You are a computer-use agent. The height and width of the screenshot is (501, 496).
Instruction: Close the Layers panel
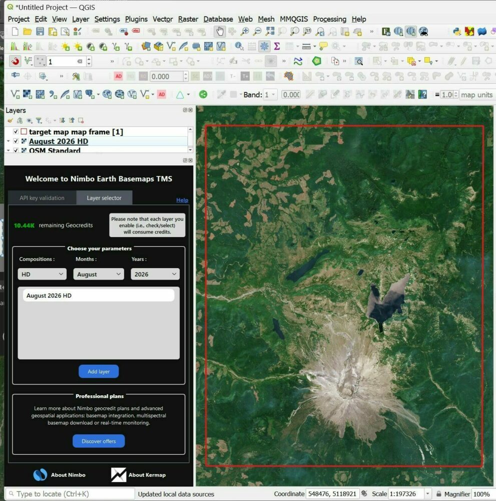191,110
